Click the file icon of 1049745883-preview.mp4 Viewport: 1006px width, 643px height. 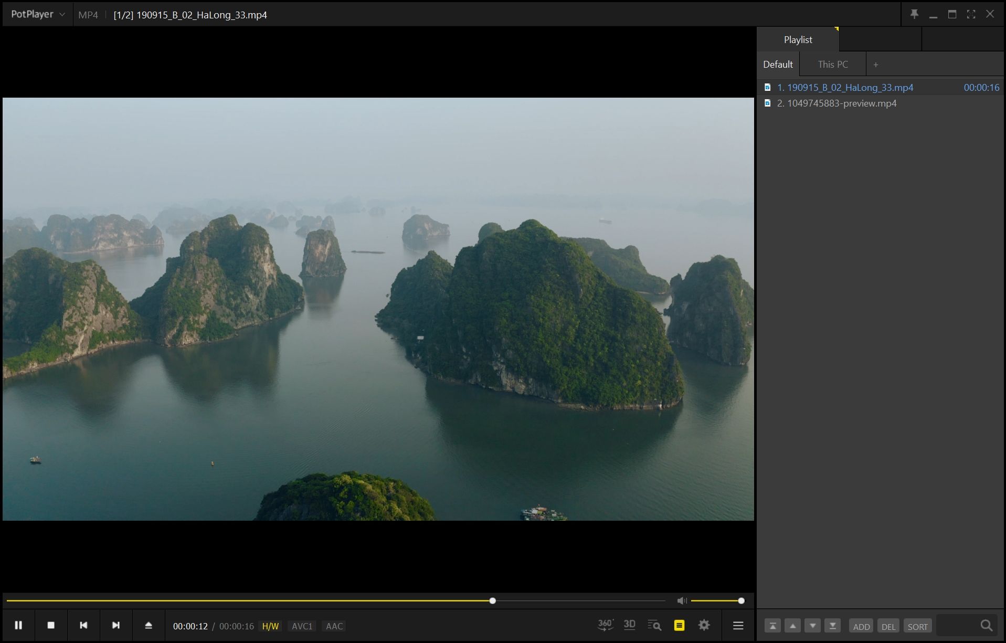(768, 103)
